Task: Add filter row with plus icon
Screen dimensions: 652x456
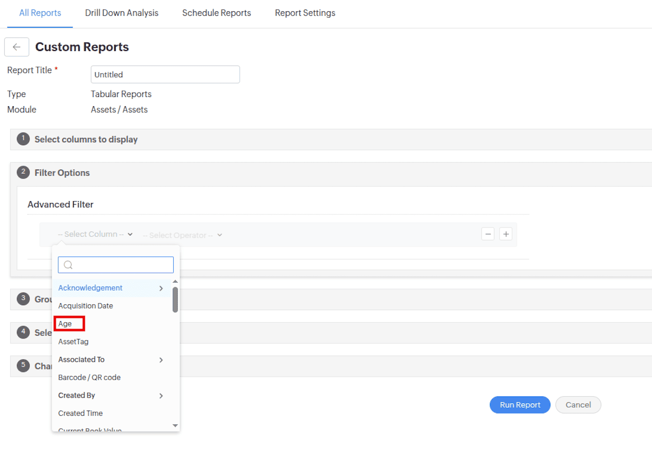Action: [x=506, y=234]
